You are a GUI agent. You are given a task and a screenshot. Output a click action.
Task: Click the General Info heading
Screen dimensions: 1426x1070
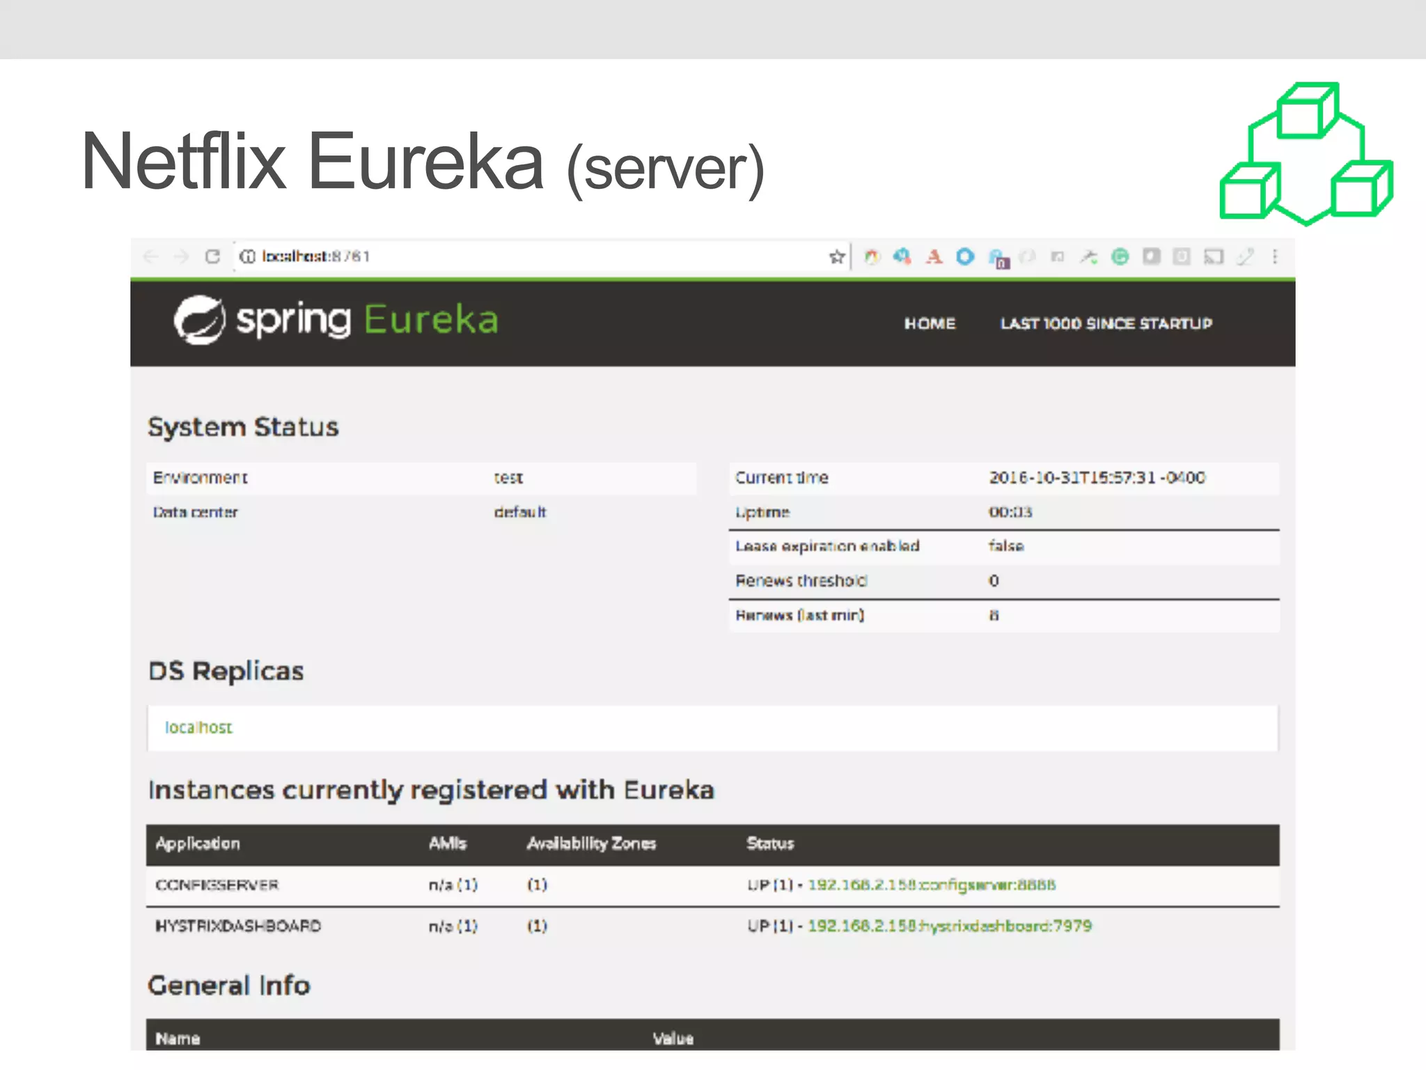pyautogui.click(x=229, y=986)
